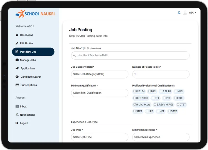The image size is (208, 150).
Task: Click the Inbox envelope icon
Action: click(x=17, y=106)
